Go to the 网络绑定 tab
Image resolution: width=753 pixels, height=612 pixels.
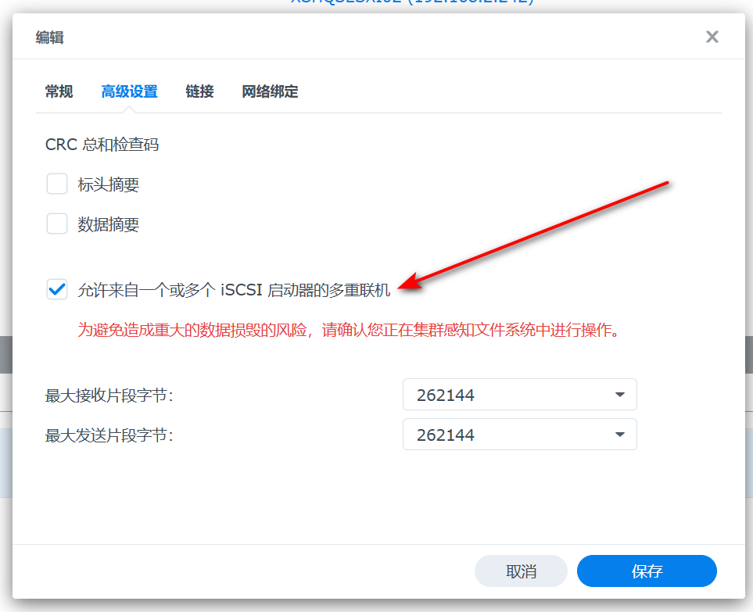point(270,91)
